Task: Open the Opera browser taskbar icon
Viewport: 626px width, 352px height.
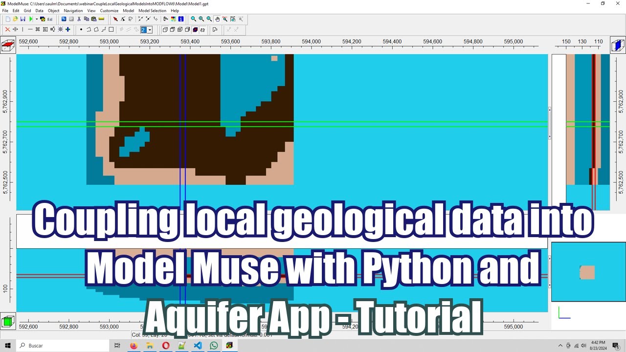Action: pyautogui.click(x=166, y=346)
